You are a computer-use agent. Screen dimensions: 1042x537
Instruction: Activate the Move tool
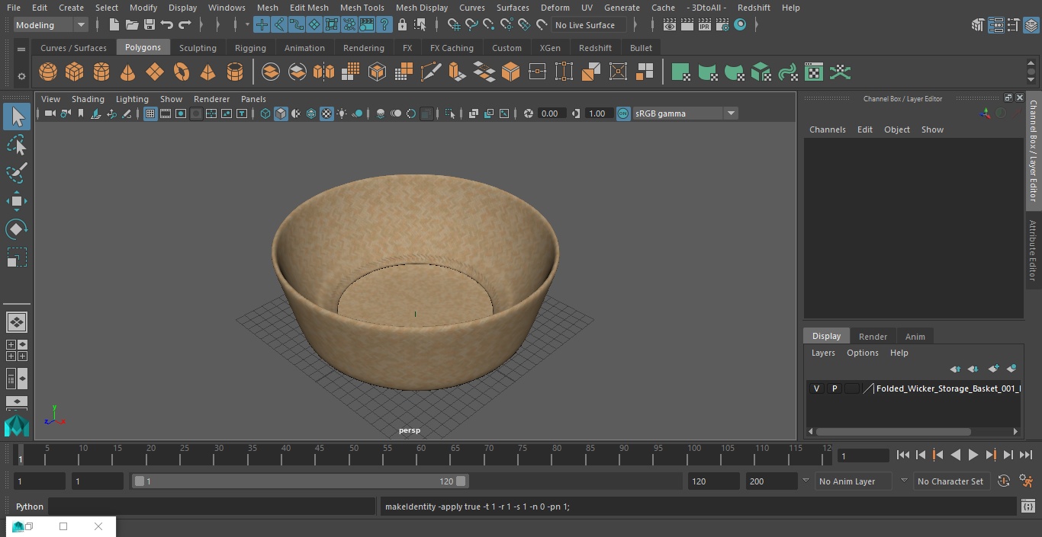[17, 201]
